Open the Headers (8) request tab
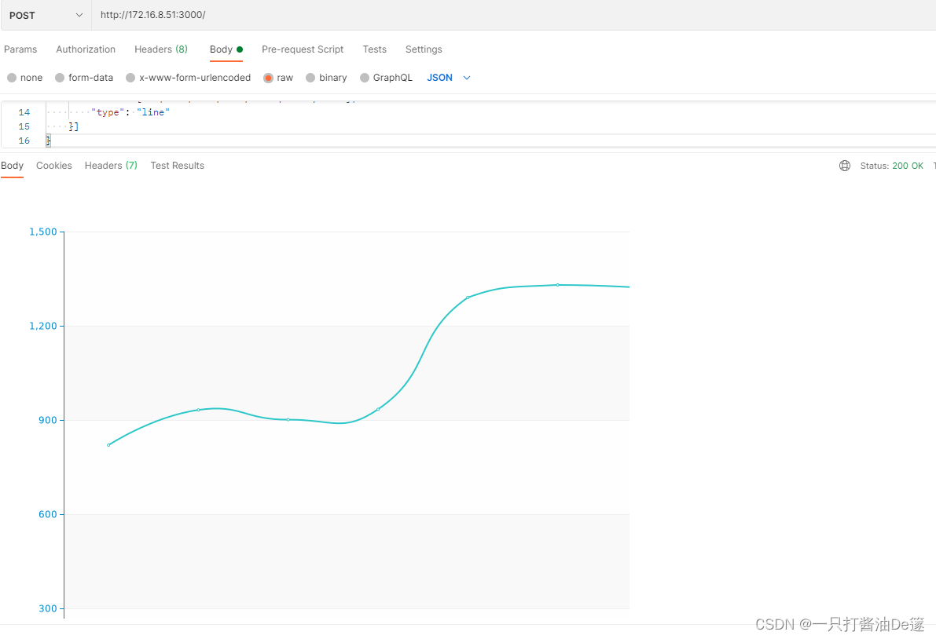 (x=160, y=49)
